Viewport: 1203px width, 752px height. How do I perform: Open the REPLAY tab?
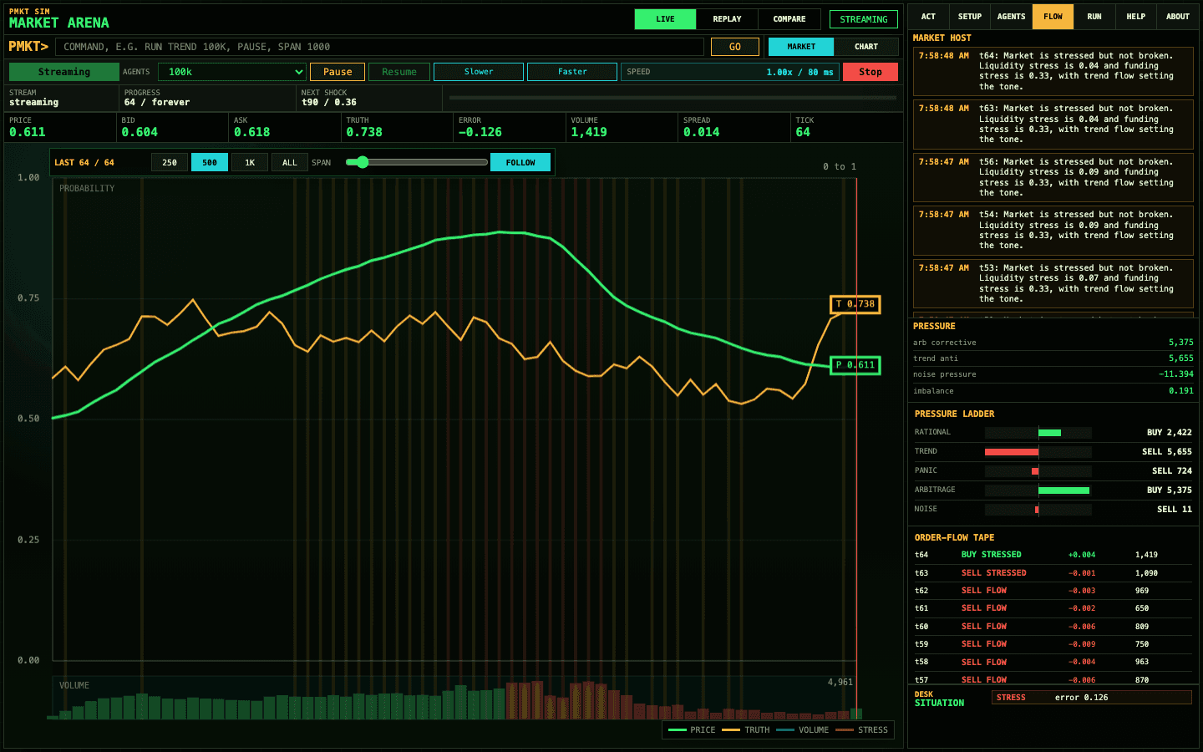pyautogui.click(x=727, y=19)
